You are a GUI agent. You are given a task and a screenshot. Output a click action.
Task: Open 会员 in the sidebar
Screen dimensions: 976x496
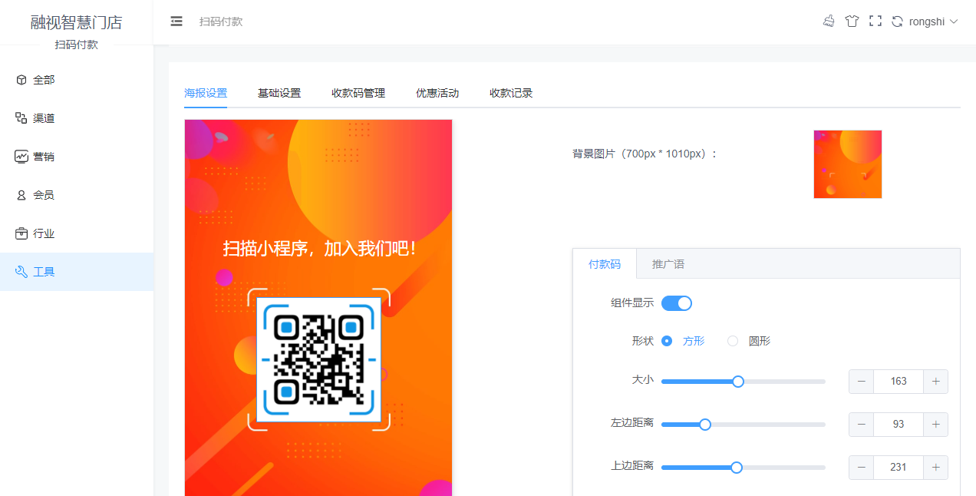[x=77, y=195]
